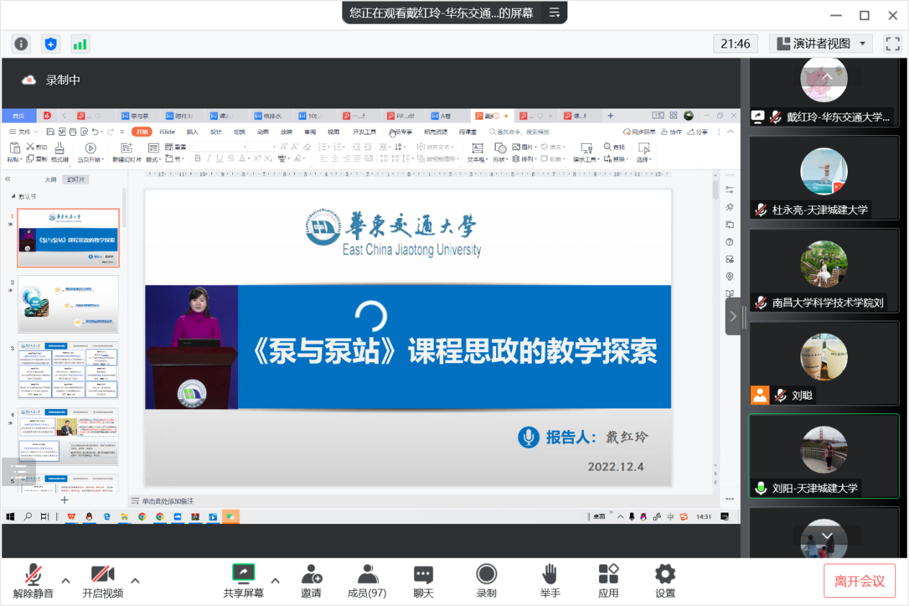
Task: Unmute microphone via 解除静音
Action: point(33,580)
